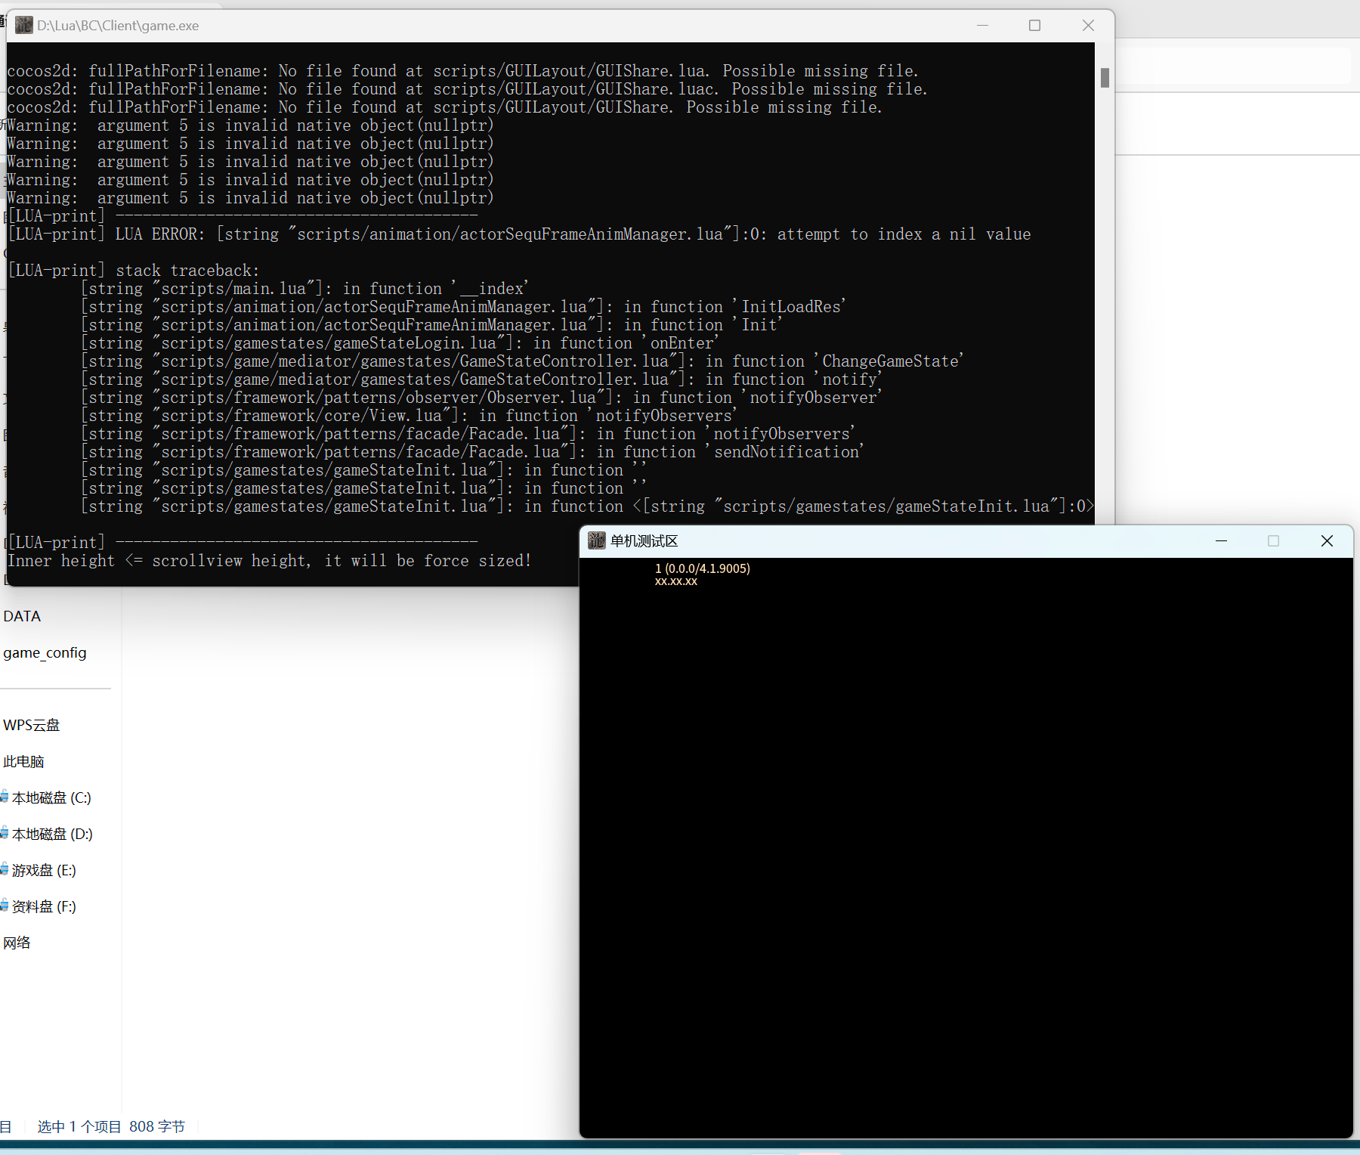Viewport: 1360px width, 1155px height.
Task: Close the 单机测试区 game window
Action: coord(1327,540)
